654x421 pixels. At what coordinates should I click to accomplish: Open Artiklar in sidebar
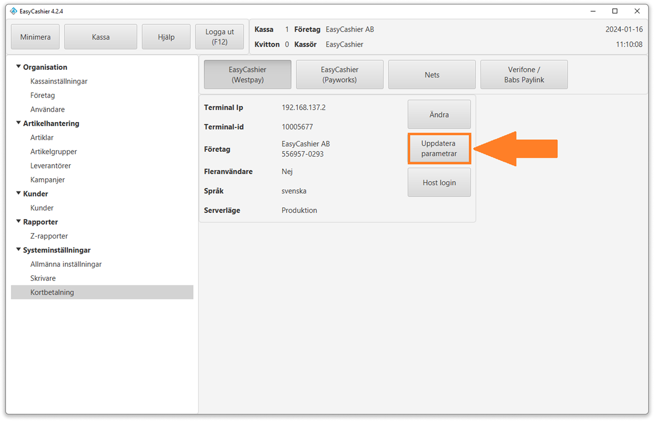click(x=42, y=137)
